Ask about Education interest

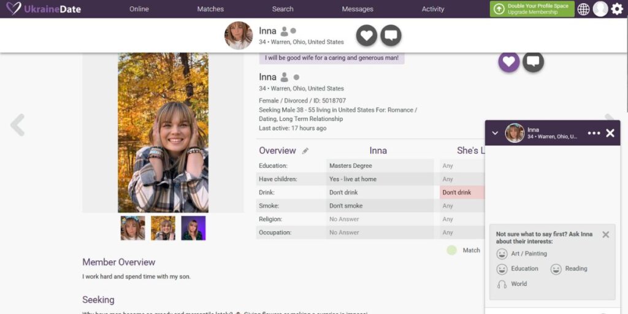click(525, 269)
